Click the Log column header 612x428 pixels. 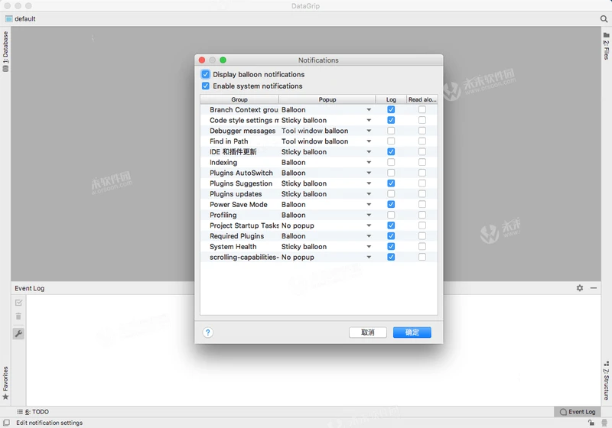391,99
